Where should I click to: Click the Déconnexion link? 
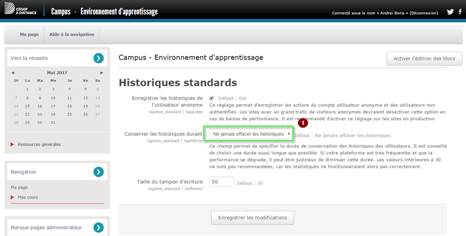click(x=423, y=13)
